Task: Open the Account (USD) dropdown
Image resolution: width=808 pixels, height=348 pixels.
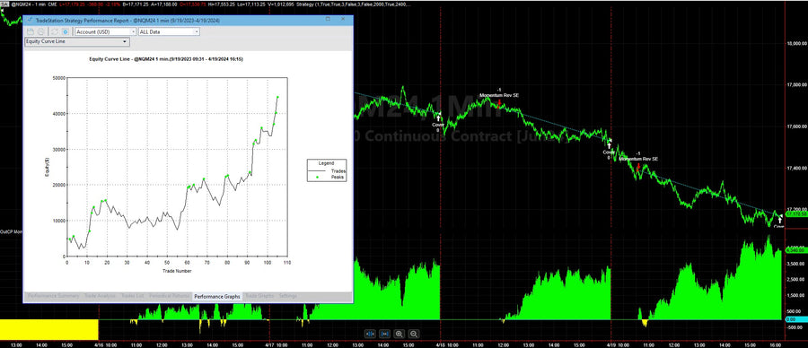Action: pyautogui.click(x=105, y=31)
